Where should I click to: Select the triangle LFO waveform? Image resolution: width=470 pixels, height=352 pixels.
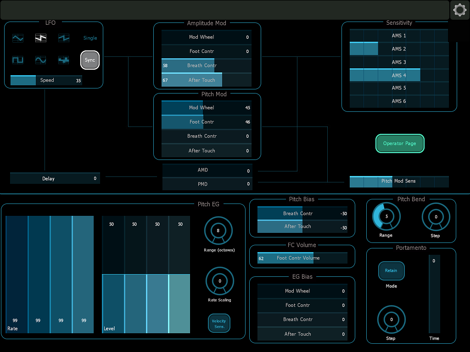tap(17, 38)
